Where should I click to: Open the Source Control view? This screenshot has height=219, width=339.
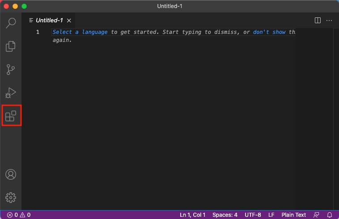[x=11, y=70]
